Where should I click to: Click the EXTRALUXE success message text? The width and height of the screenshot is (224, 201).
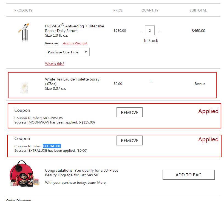pos(51,151)
